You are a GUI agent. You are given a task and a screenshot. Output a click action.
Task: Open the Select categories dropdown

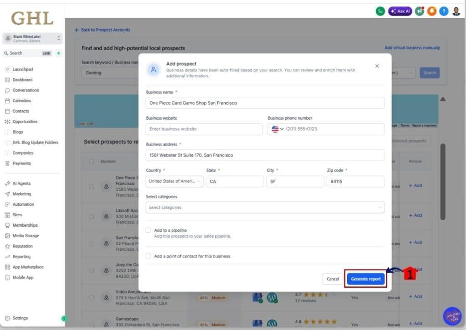pos(265,208)
